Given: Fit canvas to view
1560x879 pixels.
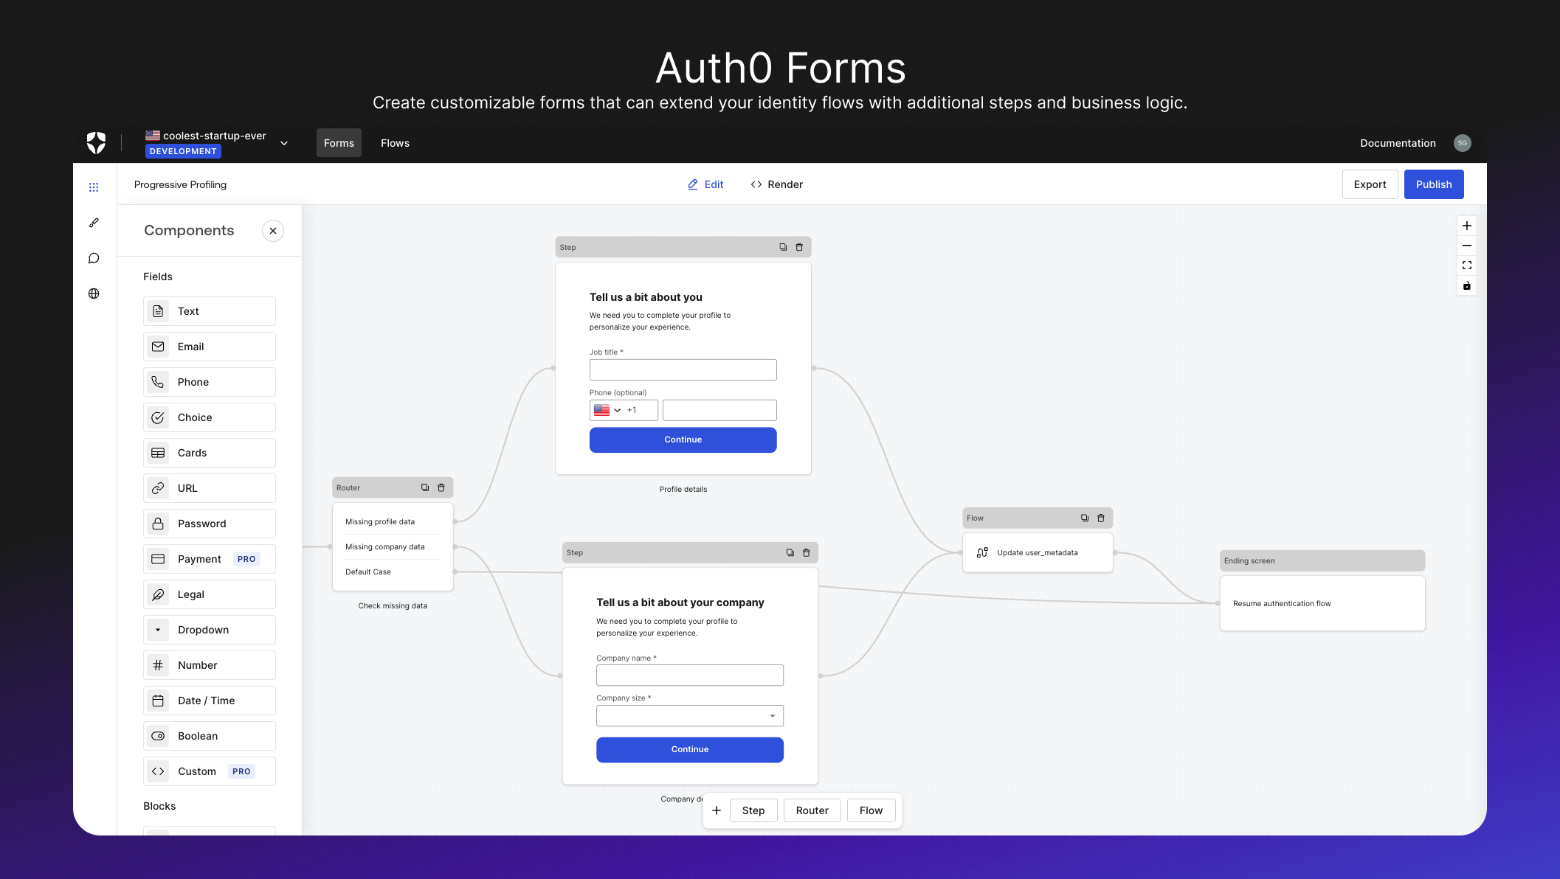Looking at the screenshot, I should point(1467,265).
